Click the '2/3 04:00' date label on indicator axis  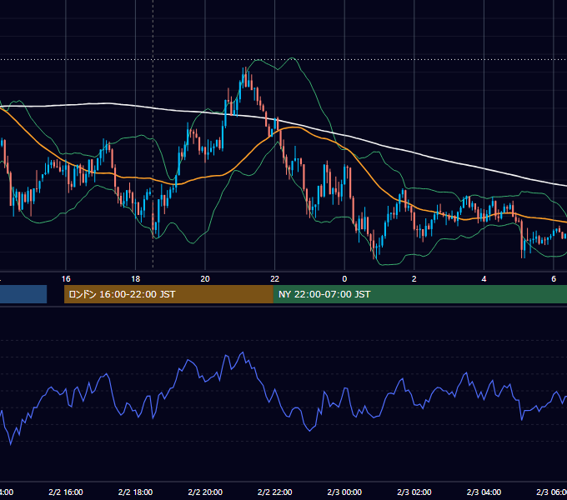pos(484,492)
